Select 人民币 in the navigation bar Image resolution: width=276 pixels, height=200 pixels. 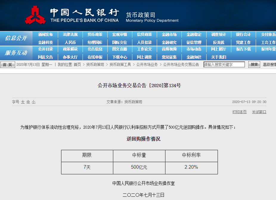70,42
